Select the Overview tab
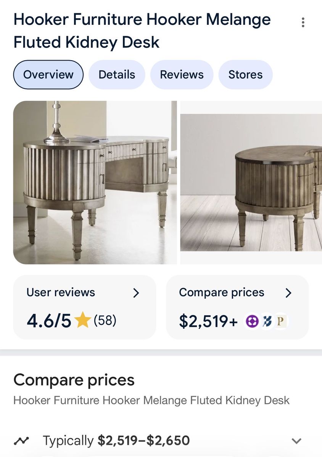Viewport: 322px width, 457px height. (x=48, y=75)
